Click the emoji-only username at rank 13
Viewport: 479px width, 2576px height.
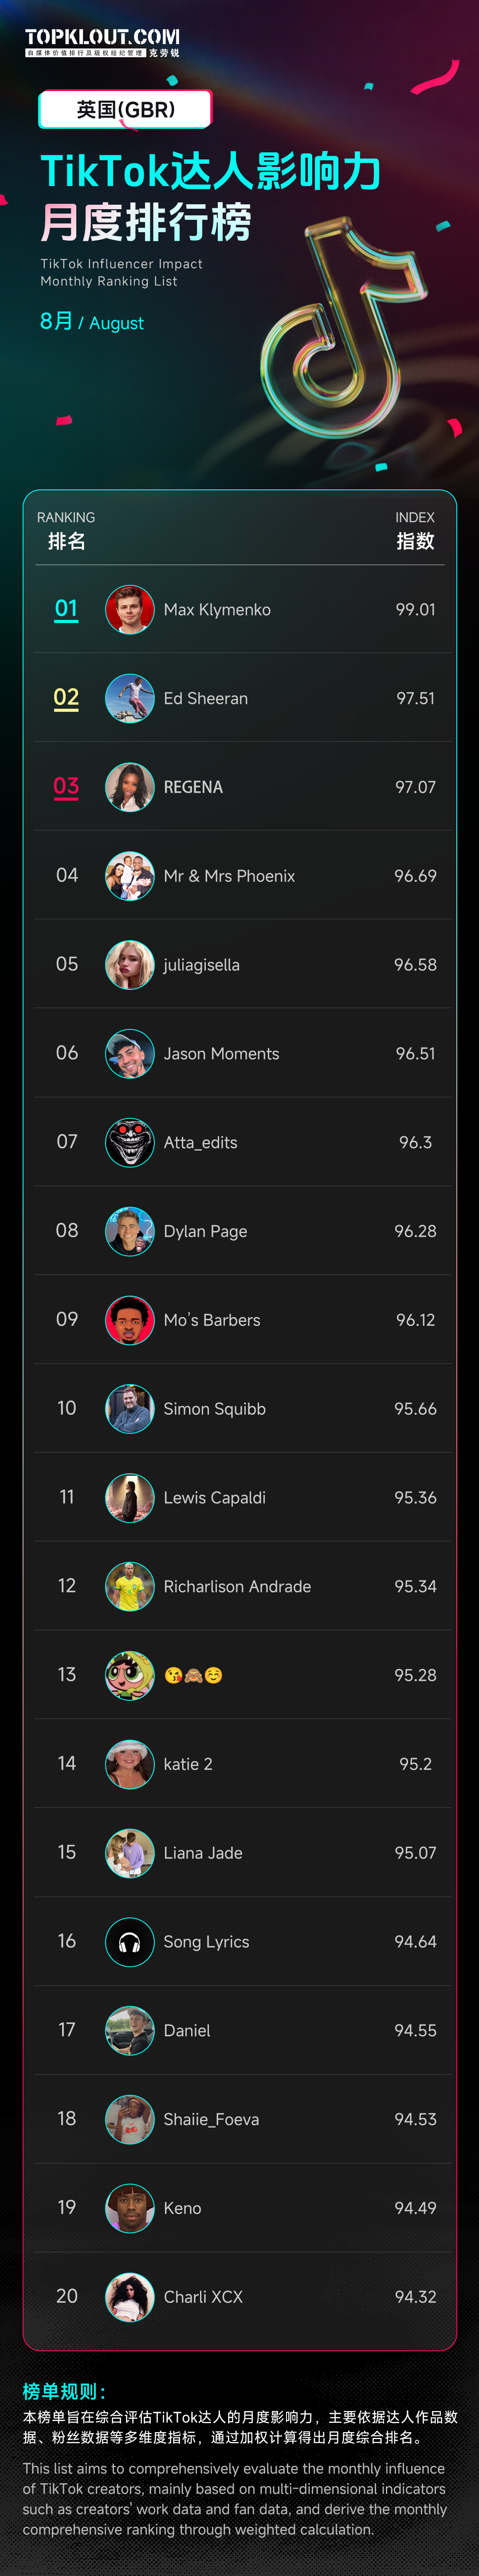point(193,1675)
